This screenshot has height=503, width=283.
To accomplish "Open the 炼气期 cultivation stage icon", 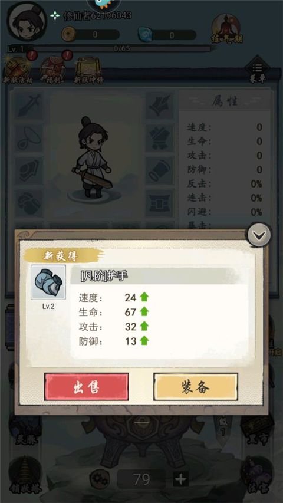I will pyautogui.click(x=227, y=28).
